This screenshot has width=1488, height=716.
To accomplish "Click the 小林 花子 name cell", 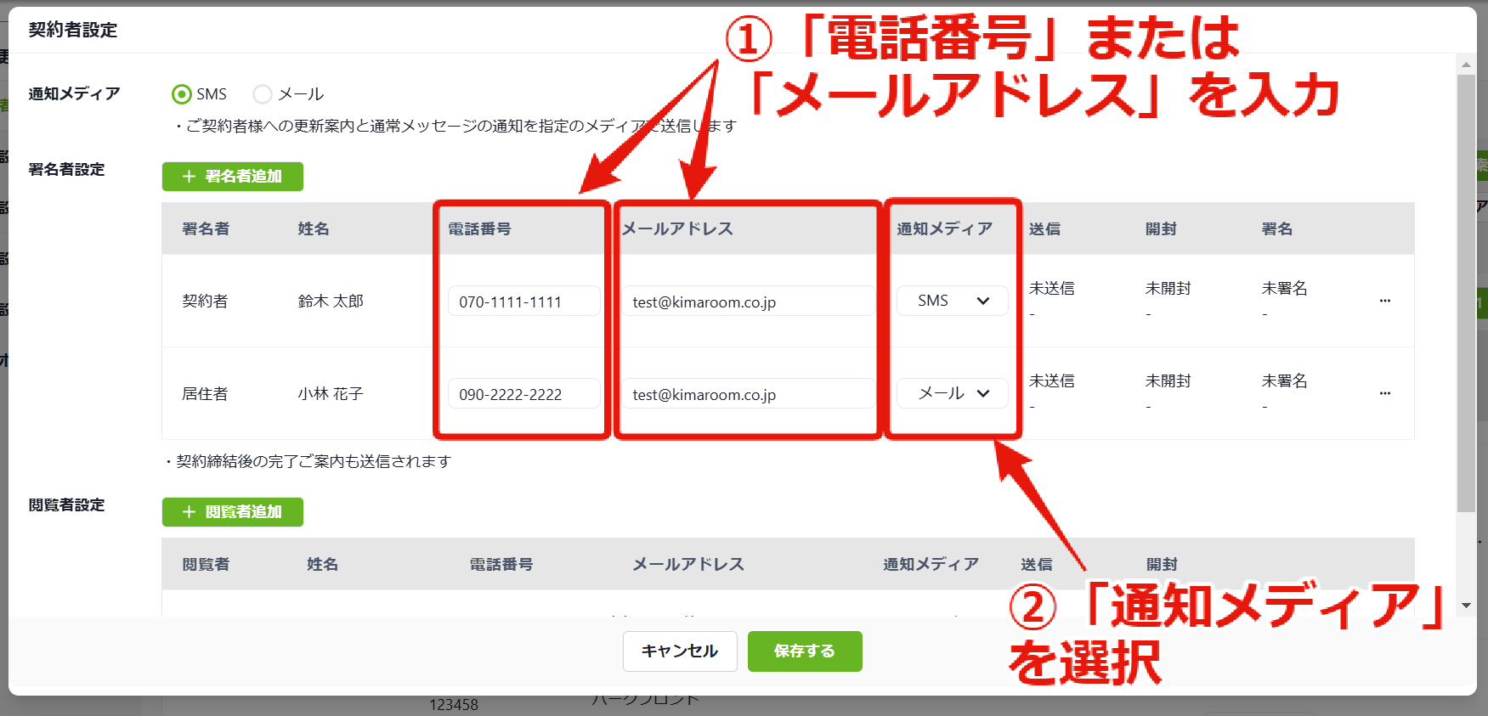I will click(331, 394).
